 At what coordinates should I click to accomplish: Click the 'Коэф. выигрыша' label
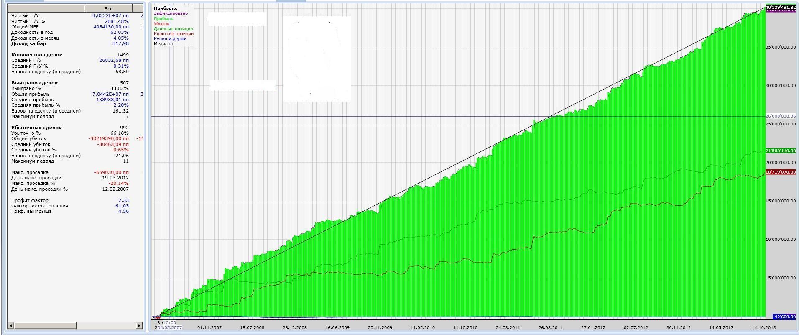[31, 211]
